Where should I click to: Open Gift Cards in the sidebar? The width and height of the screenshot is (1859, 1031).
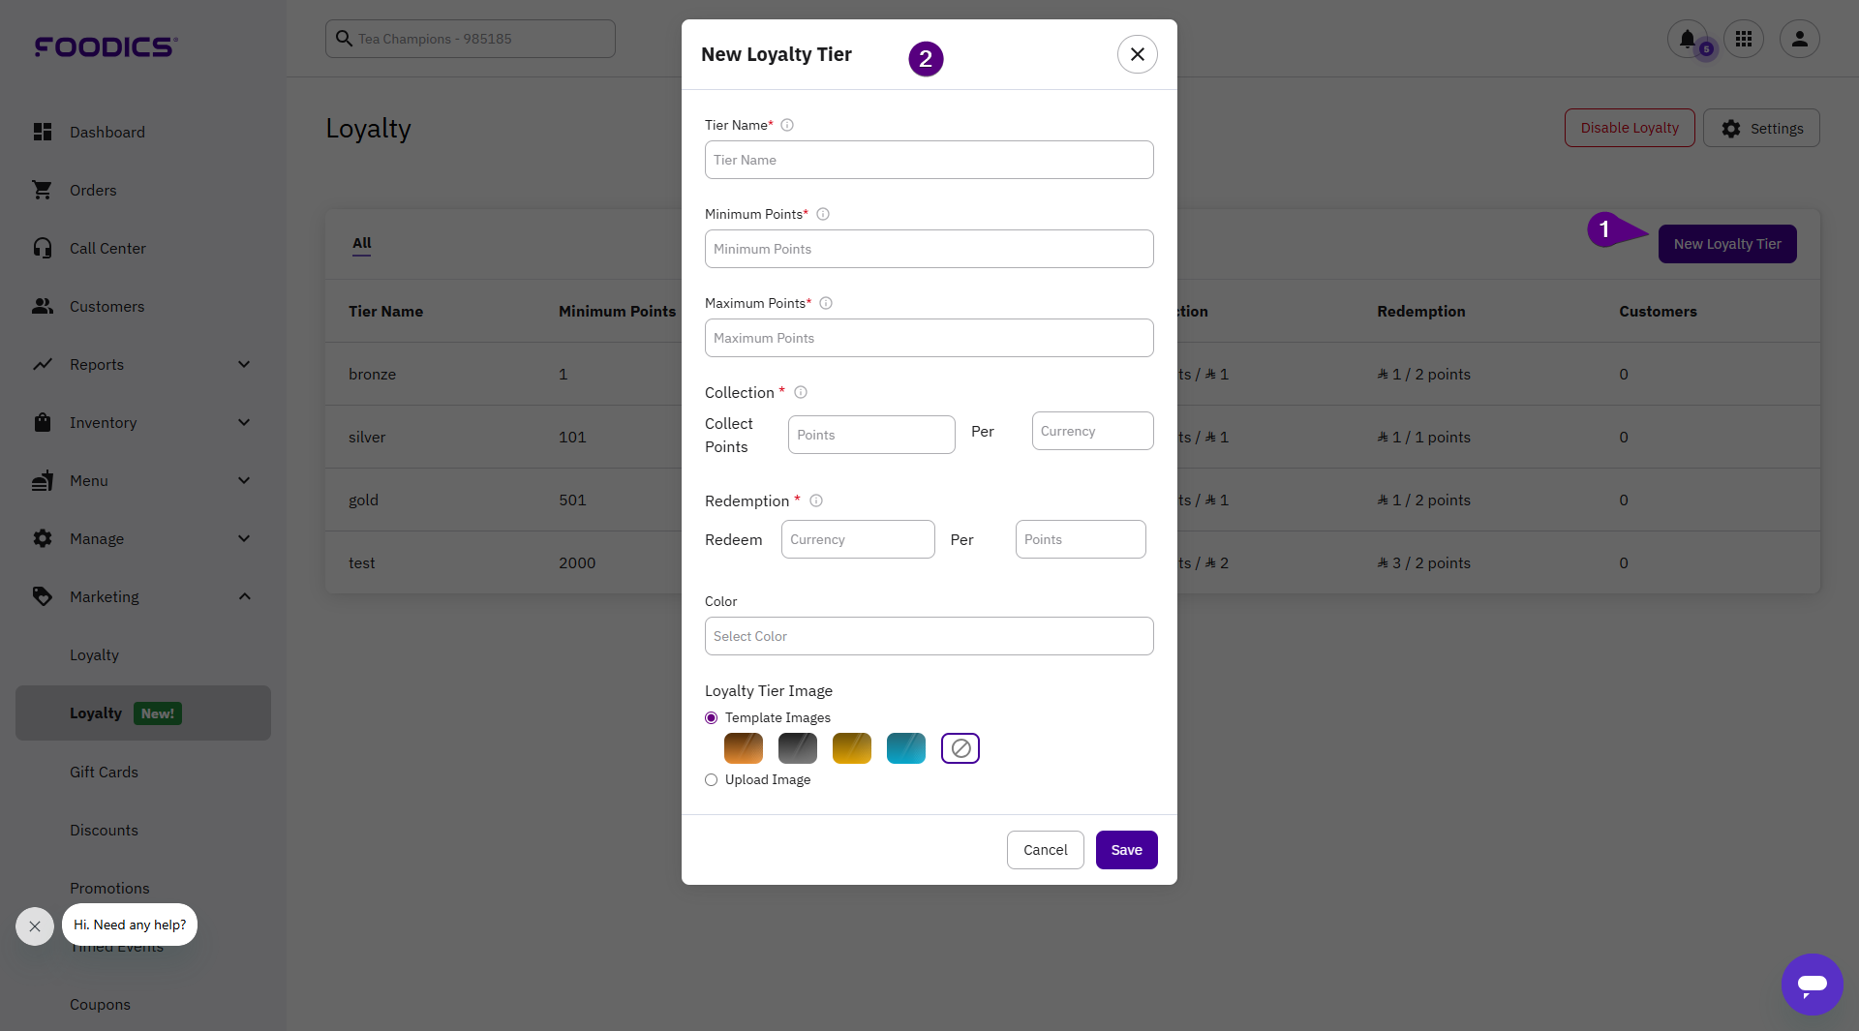point(104,772)
